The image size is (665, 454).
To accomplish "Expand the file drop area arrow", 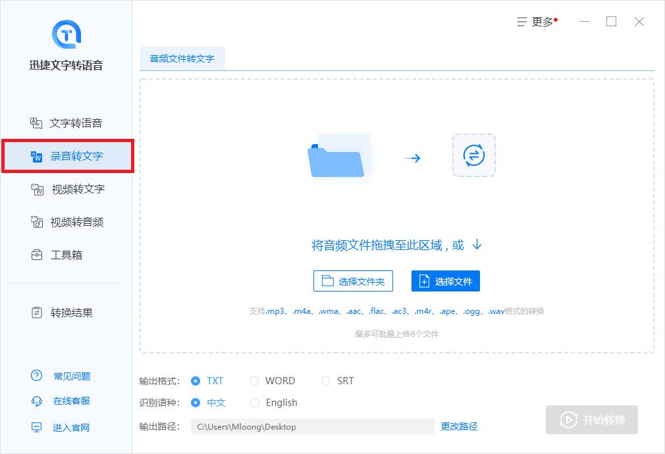I will [476, 244].
